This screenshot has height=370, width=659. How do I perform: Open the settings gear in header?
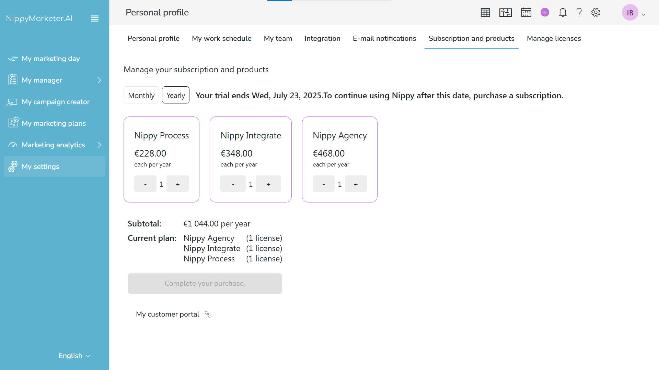point(596,13)
